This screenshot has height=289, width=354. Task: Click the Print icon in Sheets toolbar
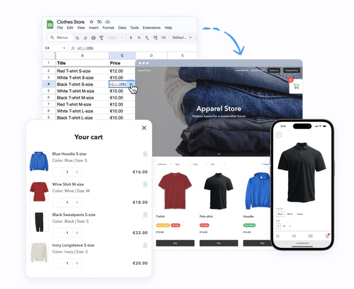pos(93,38)
